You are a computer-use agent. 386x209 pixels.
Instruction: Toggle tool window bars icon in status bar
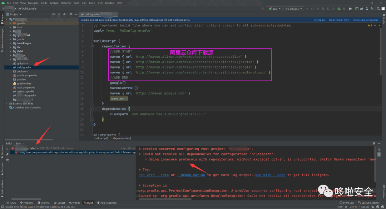click(2, 207)
